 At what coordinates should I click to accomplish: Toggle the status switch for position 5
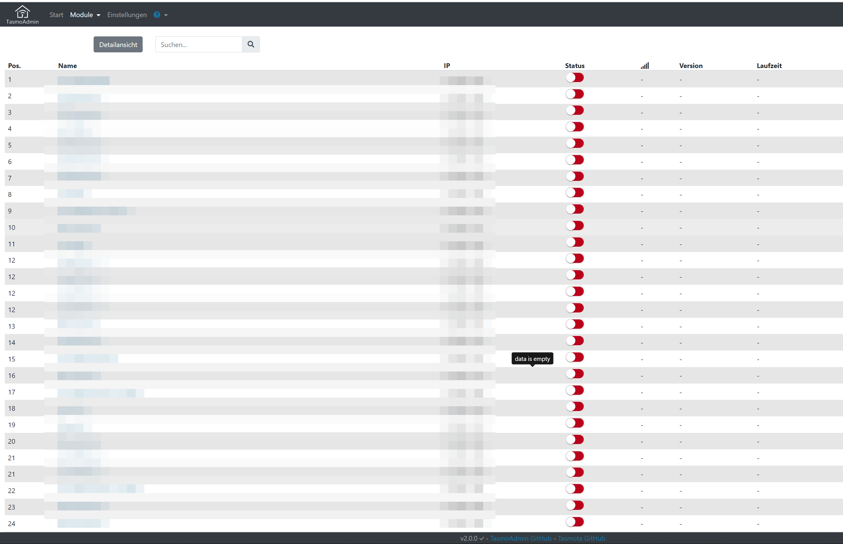[x=575, y=143]
